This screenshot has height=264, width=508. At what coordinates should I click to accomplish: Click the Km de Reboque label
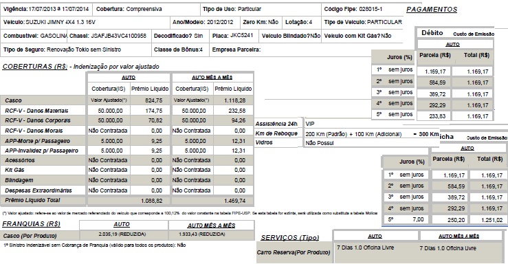pyautogui.click(x=276, y=133)
